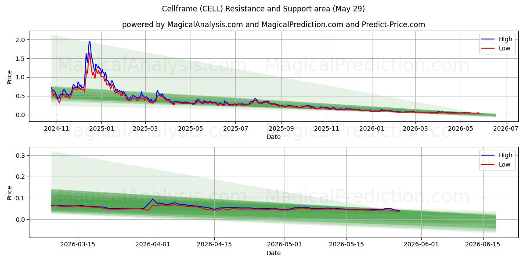Click the '2026-01' x-axis label in the top chart
527x263 pixels.
pyautogui.click(x=372, y=129)
